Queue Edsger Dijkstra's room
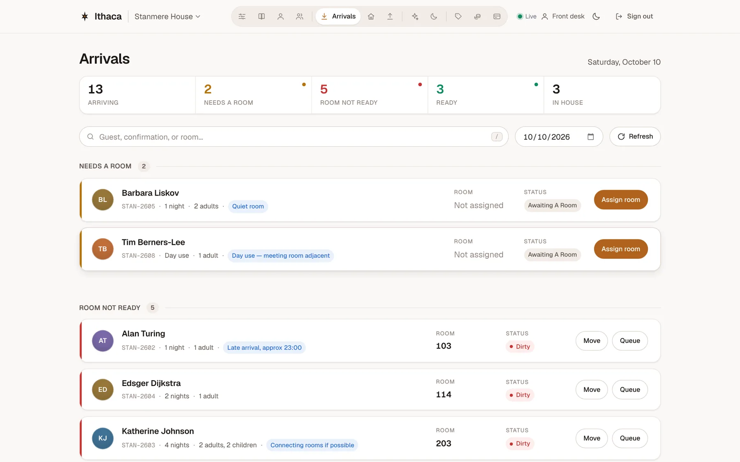The width and height of the screenshot is (740, 462). [630, 390]
